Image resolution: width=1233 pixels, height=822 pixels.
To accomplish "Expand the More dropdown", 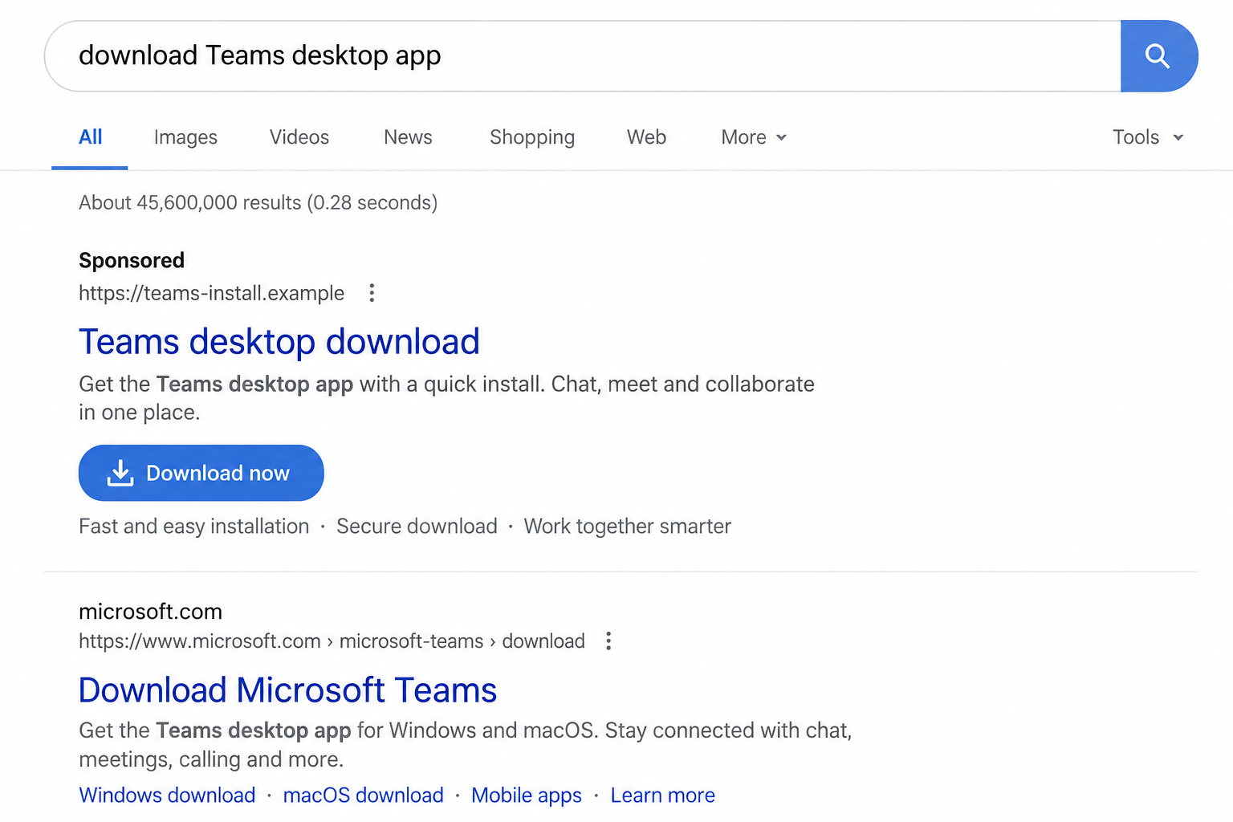I will (x=754, y=137).
